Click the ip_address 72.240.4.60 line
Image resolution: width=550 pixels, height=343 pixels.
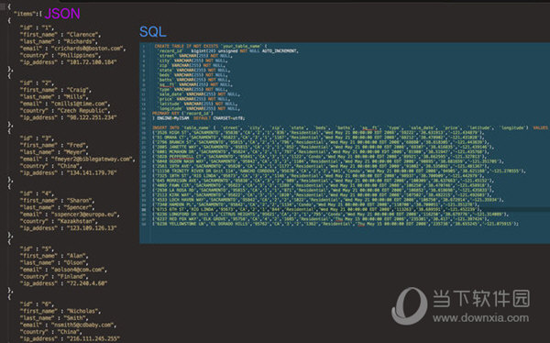[x=63, y=283]
